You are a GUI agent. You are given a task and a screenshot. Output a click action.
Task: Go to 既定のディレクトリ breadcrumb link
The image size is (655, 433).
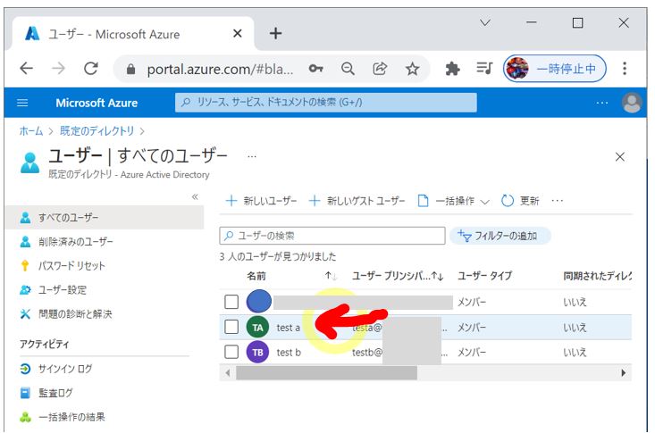97,131
